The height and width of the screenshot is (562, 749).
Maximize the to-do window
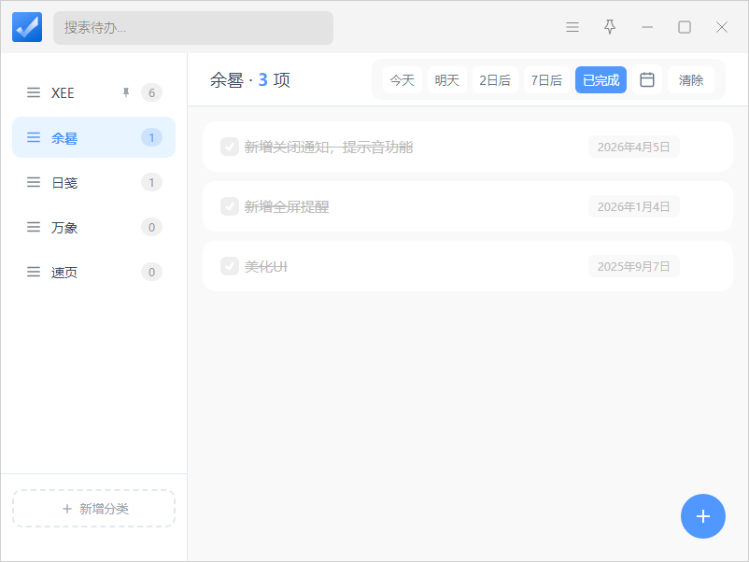(685, 27)
